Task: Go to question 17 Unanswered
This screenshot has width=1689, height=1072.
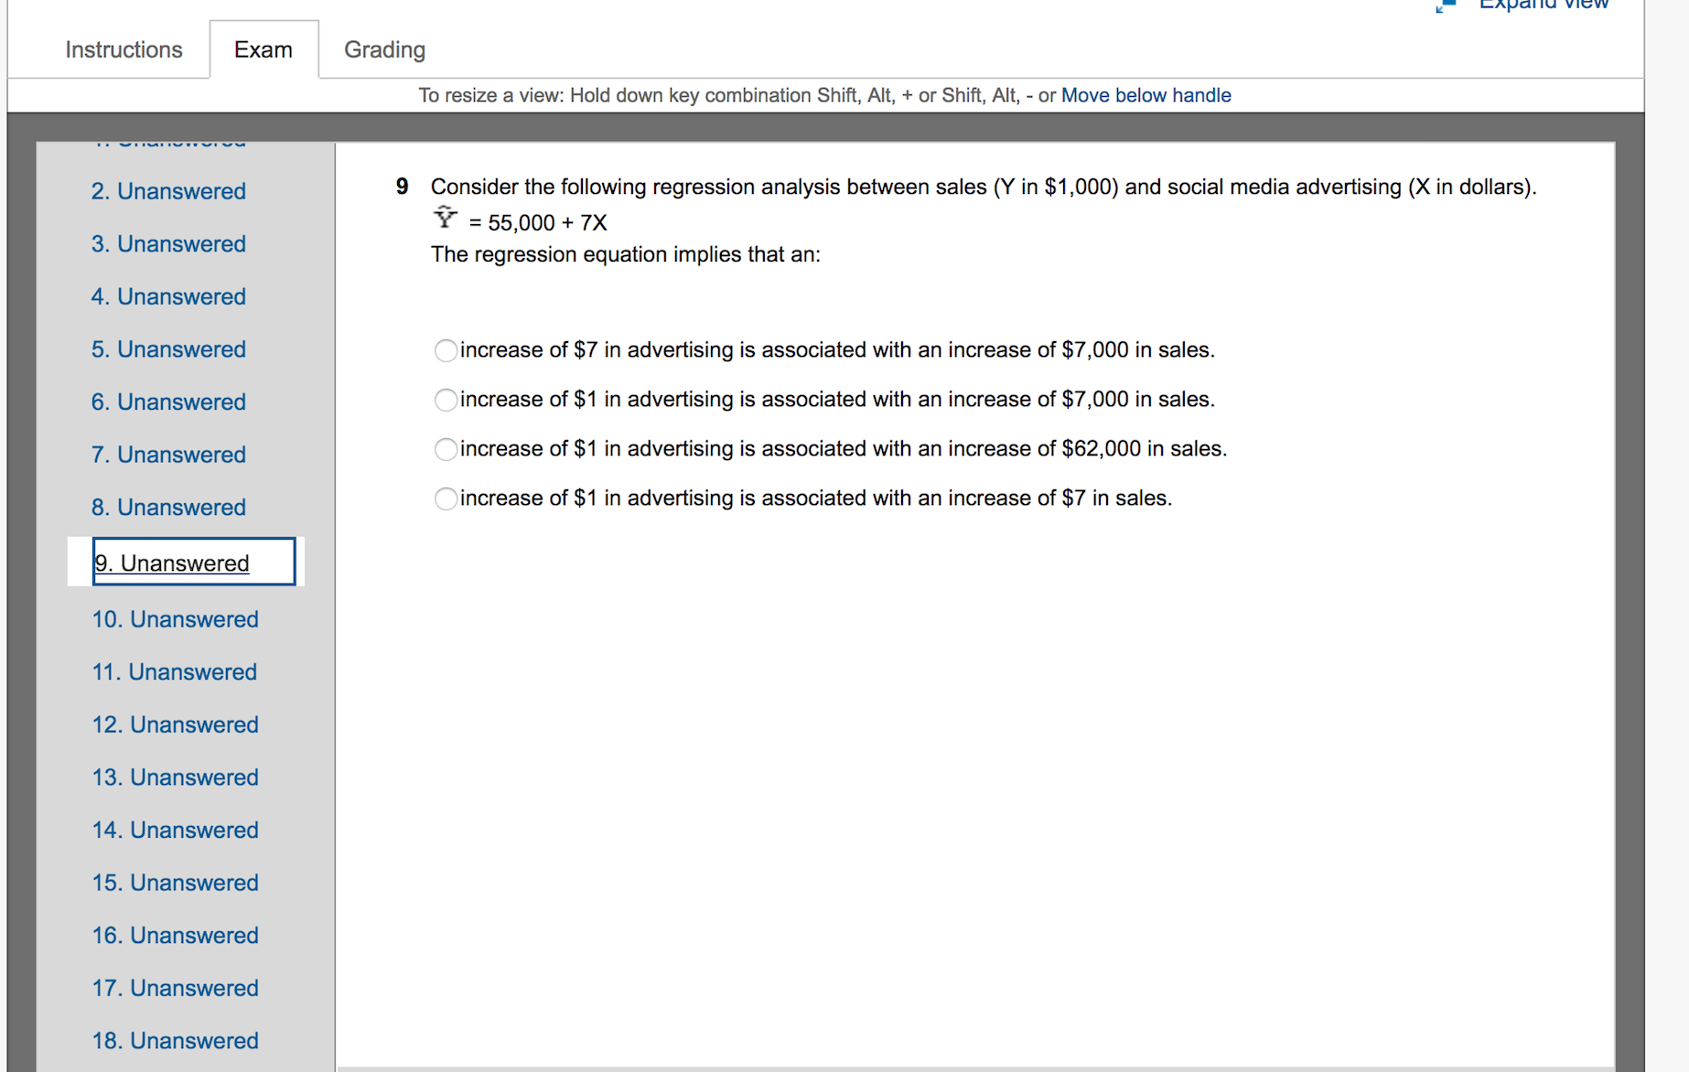Action: pyautogui.click(x=175, y=988)
